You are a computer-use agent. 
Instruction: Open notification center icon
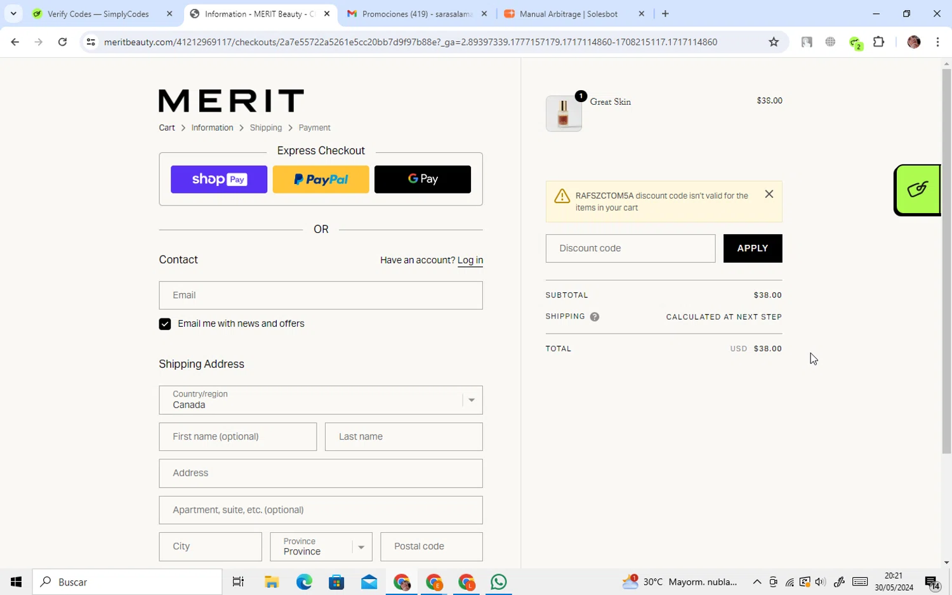932,582
